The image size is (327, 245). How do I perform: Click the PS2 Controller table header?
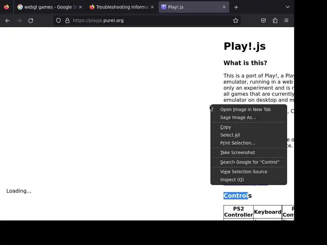click(x=238, y=212)
